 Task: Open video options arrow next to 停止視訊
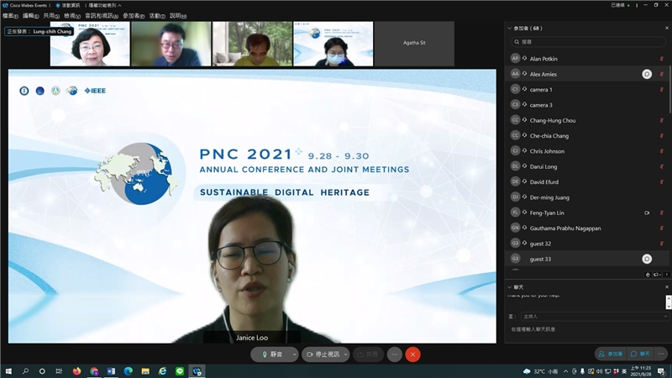(x=345, y=354)
